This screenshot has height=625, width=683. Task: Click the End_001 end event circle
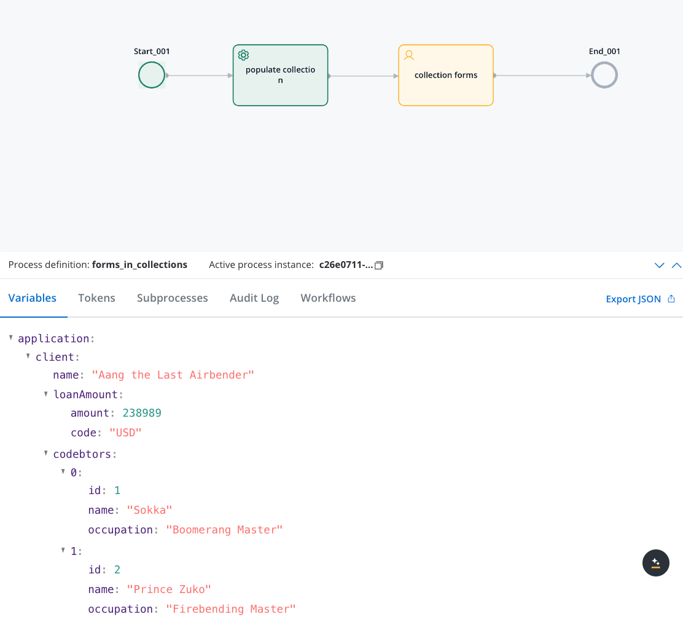pos(604,76)
